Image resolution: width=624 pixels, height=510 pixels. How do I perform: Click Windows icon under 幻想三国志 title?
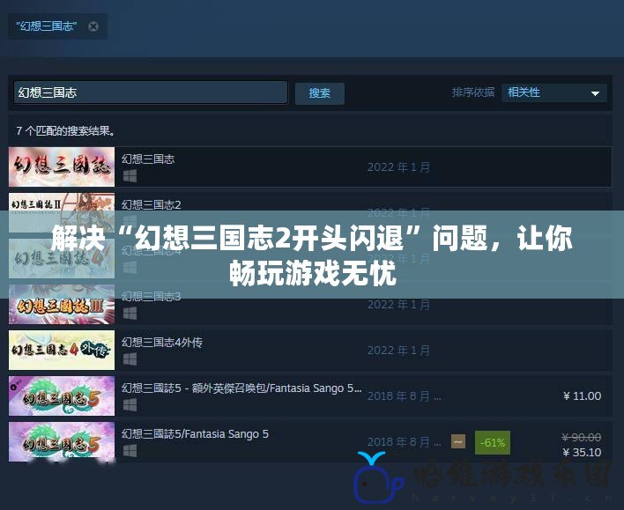tap(130, 176)
